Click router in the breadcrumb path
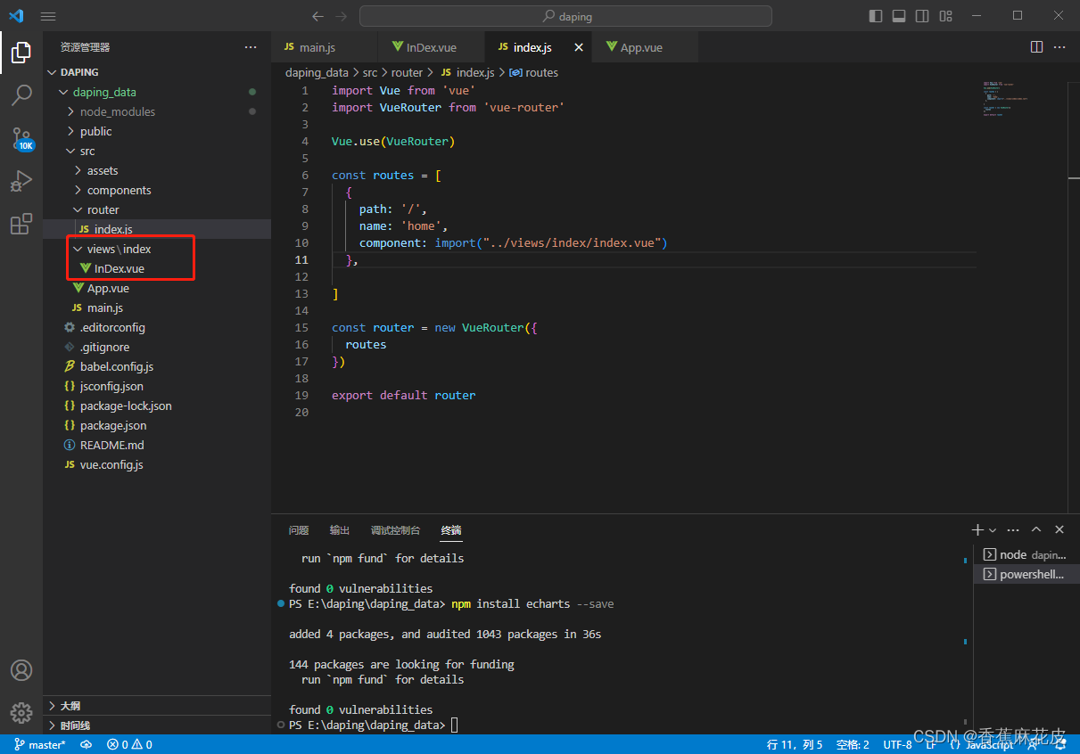This screenshot has width=1080, height=754. (x=407, y=72)
